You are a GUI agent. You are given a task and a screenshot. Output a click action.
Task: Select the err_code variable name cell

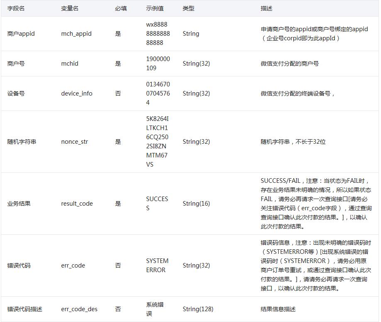tap(73, 265)
